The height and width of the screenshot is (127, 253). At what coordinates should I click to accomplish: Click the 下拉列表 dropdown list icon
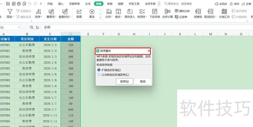coord(155,12)
